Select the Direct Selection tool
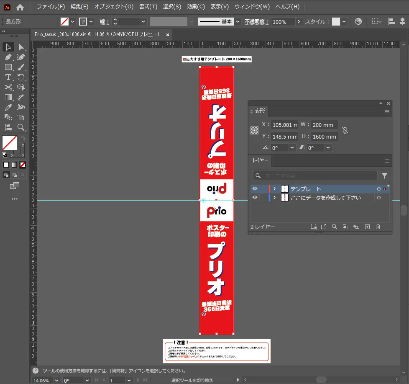Viewport: 409px width, 384px height. (x=21, y=47)
